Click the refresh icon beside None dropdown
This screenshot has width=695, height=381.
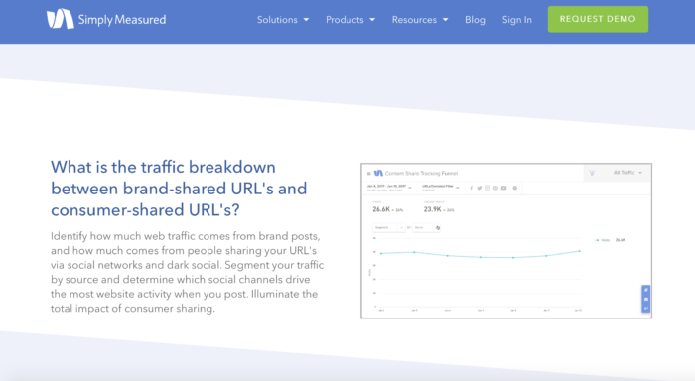click(x=438, y=228)
